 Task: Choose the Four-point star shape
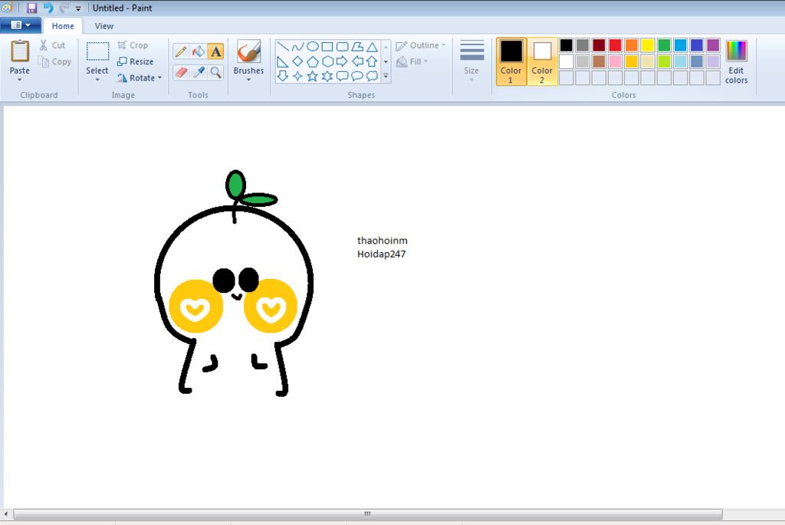[297, 76]
